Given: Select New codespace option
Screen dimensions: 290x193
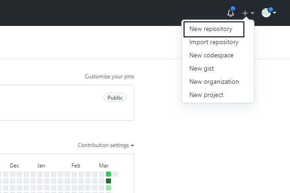Looking at the screenshot, I should tap(211, 56).
